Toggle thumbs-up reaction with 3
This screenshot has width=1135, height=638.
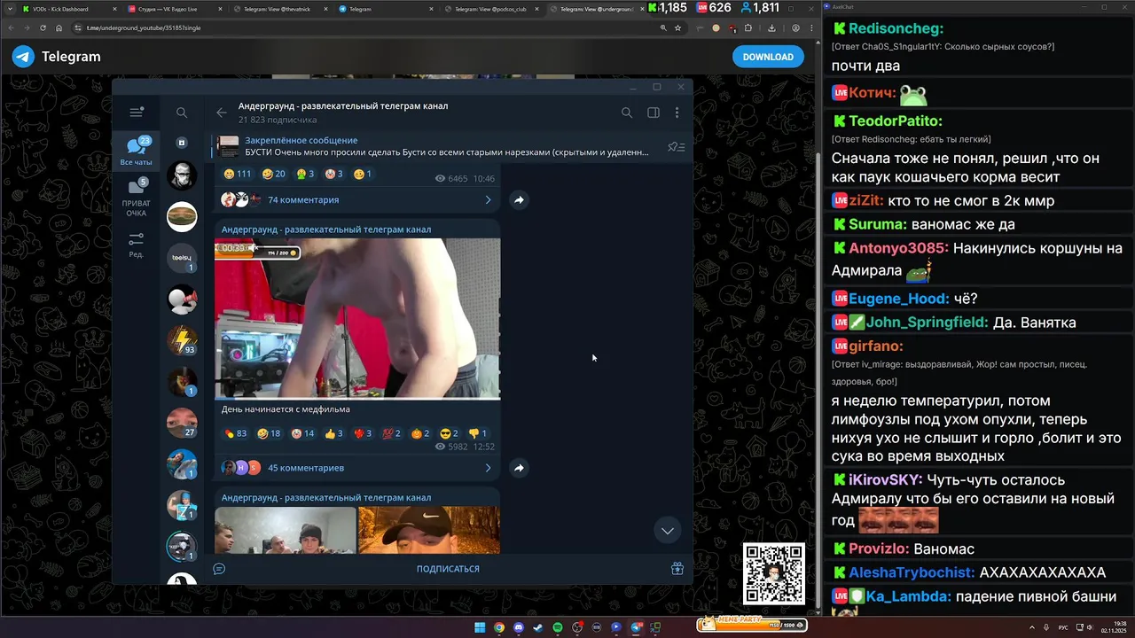click(x=334, y=433)
